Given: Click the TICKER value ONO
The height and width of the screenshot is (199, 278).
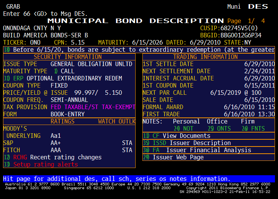Looking at the screenshot, I should [35, 42].
